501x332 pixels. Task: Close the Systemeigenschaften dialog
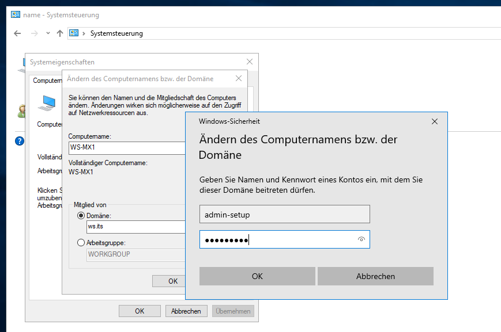(250, 62)
